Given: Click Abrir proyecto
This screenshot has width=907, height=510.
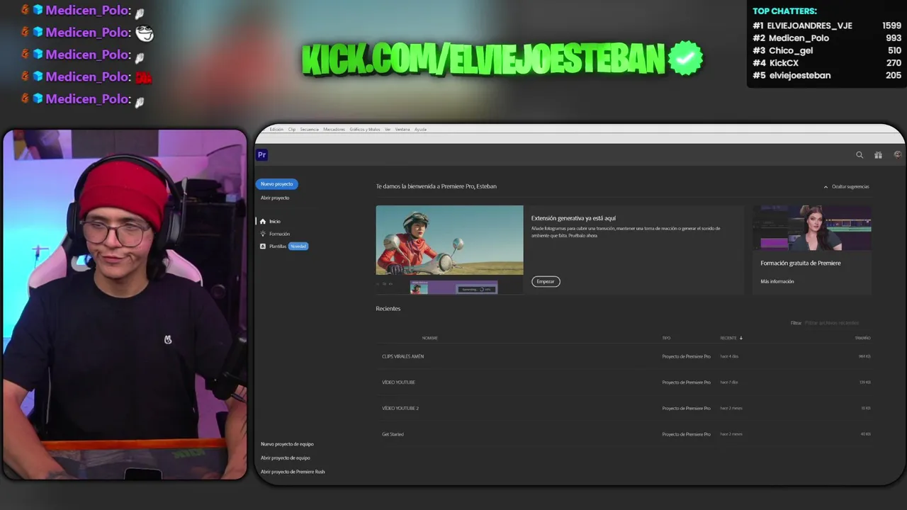Looking at the screenshot, I should pyautogui.click(x=275, y=198).
